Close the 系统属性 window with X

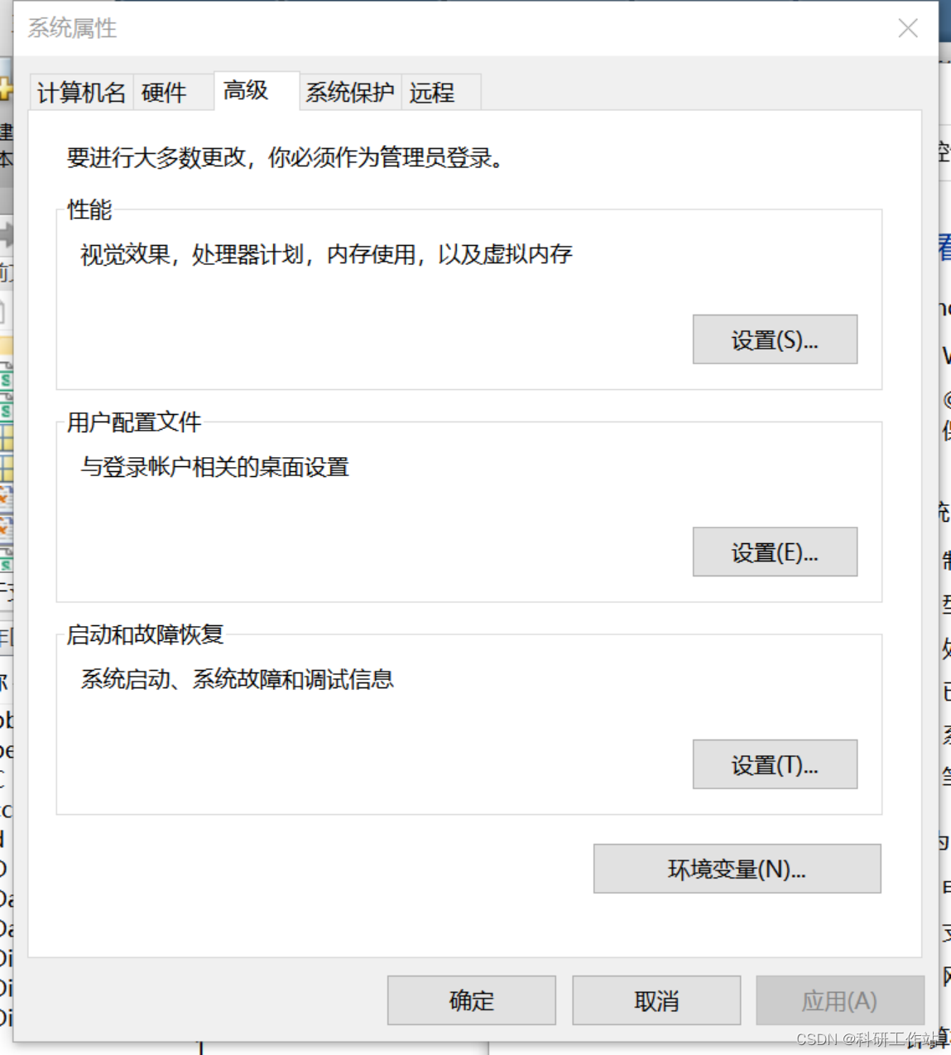tap(907, 28)
